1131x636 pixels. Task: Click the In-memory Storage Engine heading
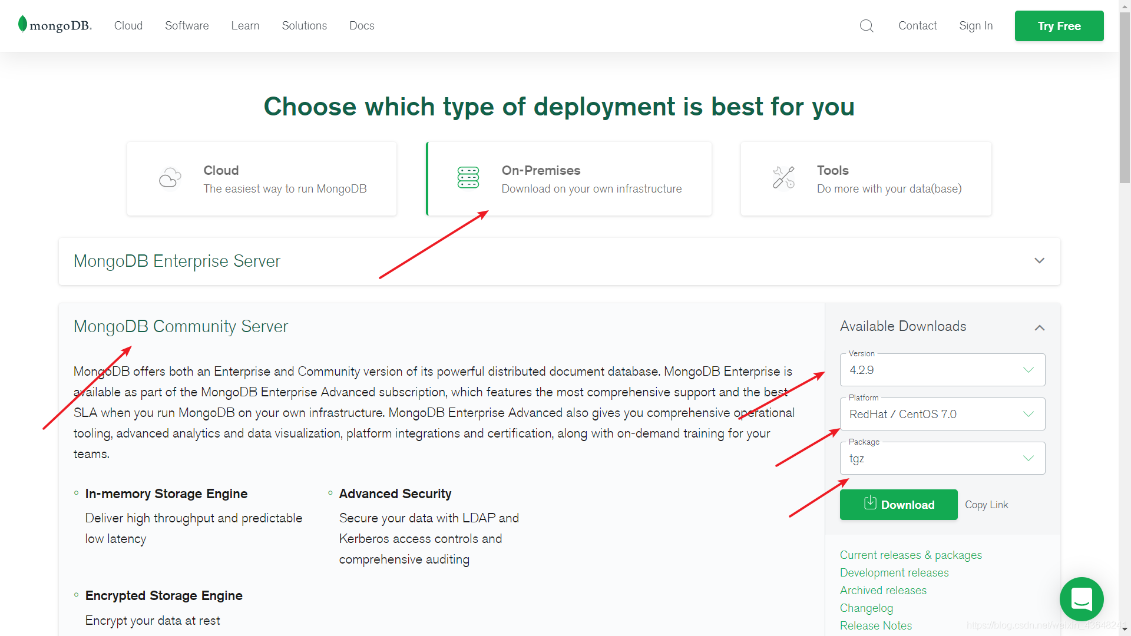[x=166, y=493]
